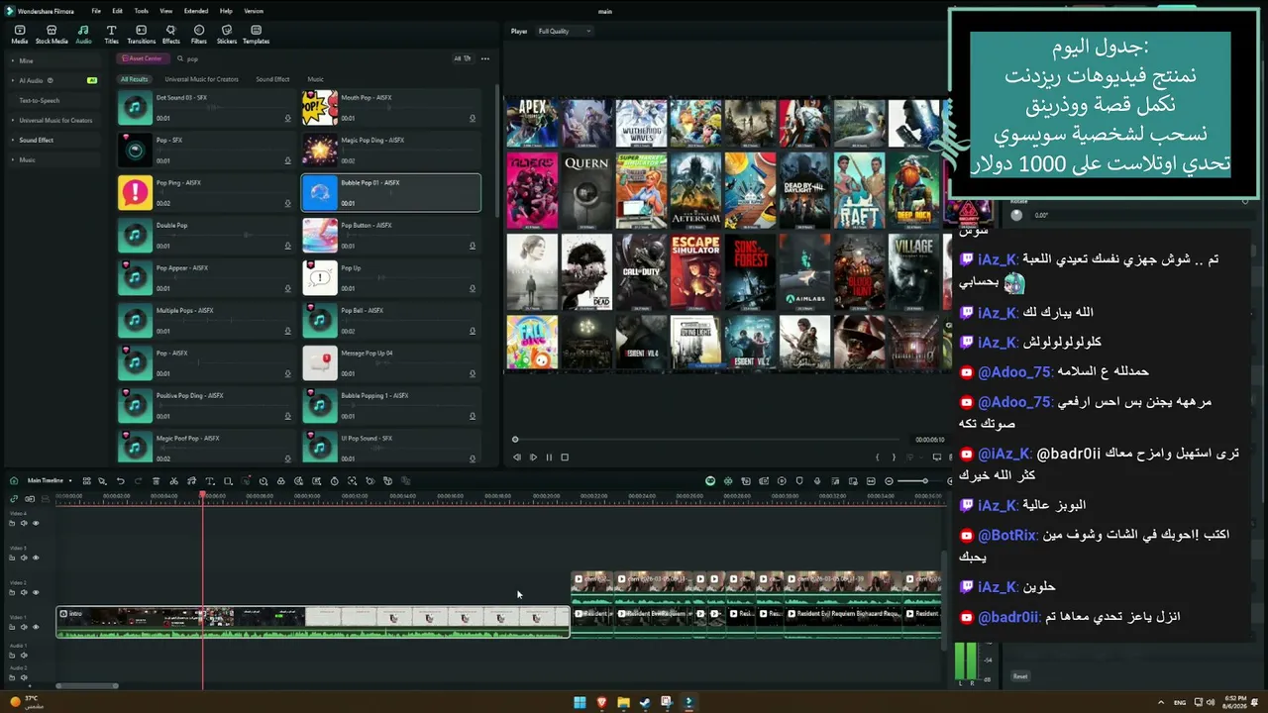Open the Templates panel

coord(256,35)
